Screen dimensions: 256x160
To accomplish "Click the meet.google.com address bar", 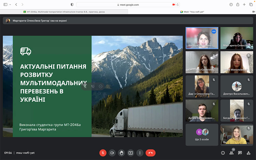I will coord(128,5).
